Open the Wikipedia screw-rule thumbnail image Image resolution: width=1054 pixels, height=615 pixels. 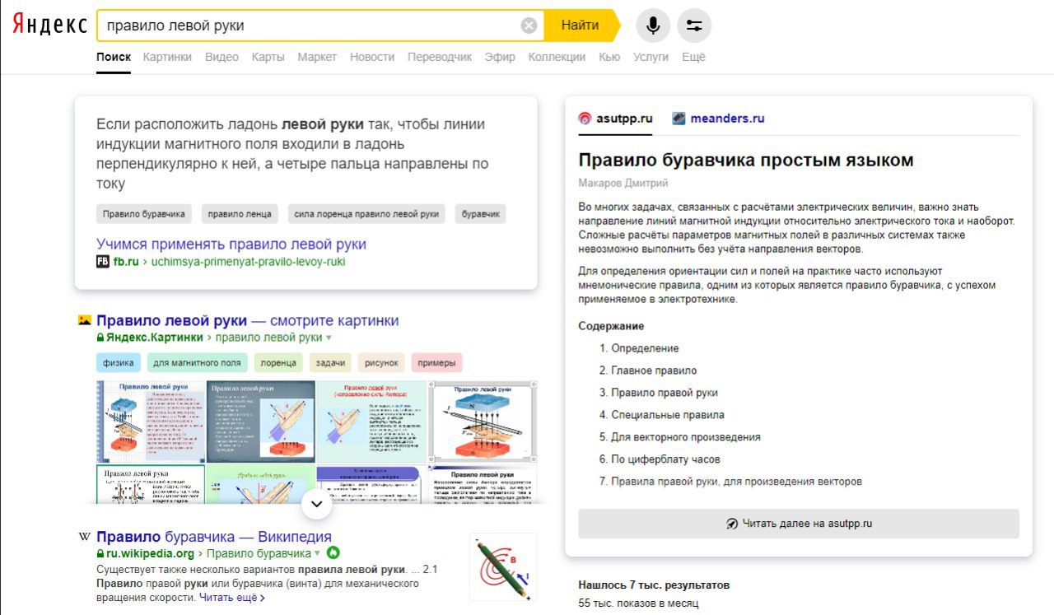click(503, 567)
